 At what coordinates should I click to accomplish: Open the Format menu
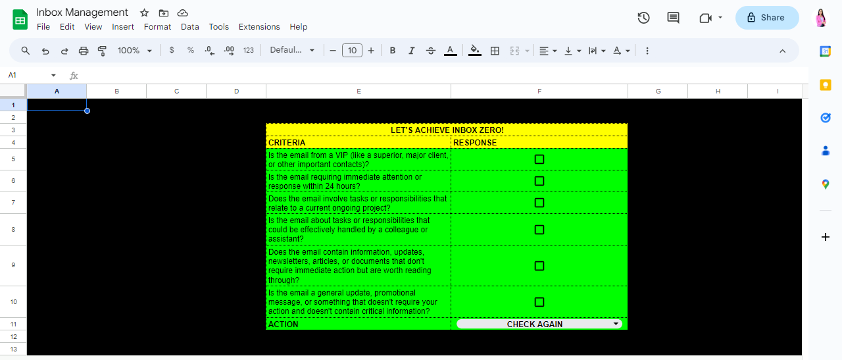pyautogui.click(x=157, y=27)
